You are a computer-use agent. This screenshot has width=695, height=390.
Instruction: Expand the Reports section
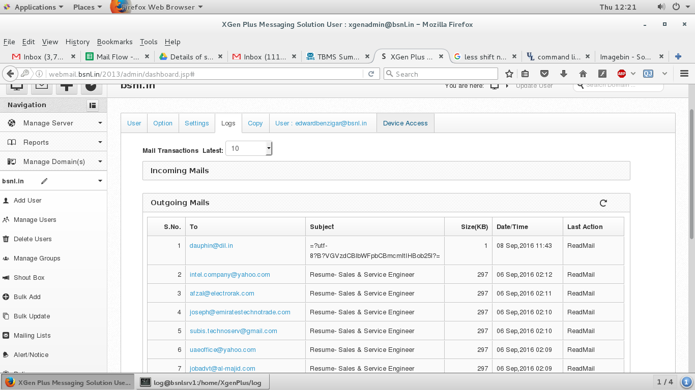53,142
